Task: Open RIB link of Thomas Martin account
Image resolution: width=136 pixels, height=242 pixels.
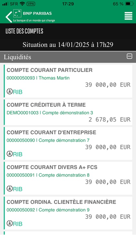Action: (x=18, y=92)
